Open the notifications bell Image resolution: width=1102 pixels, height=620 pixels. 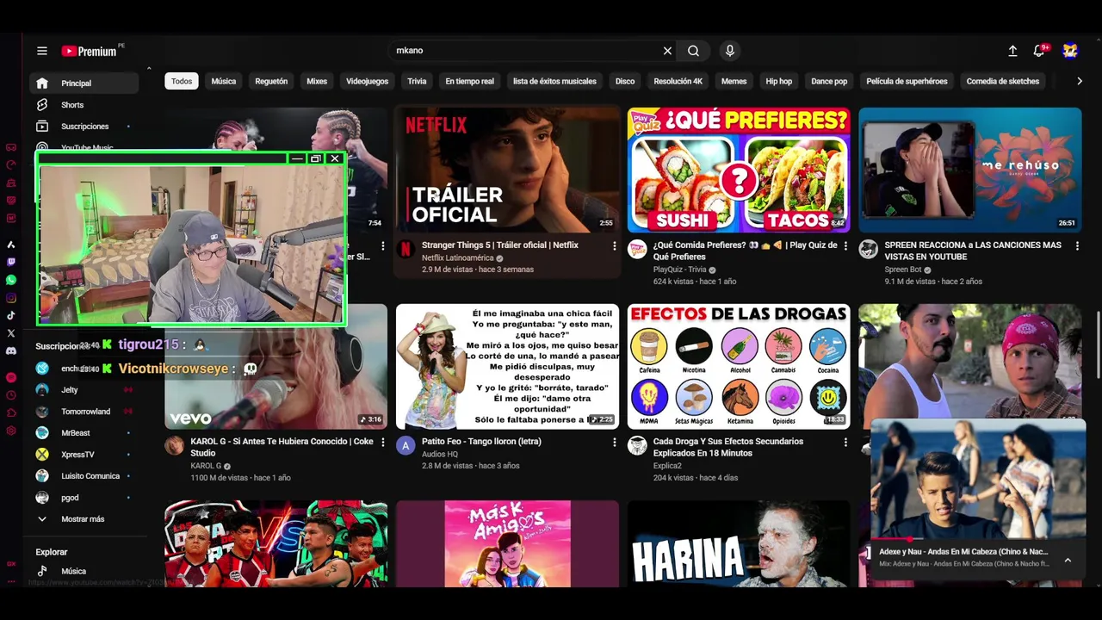click(x=1039, y=51)
